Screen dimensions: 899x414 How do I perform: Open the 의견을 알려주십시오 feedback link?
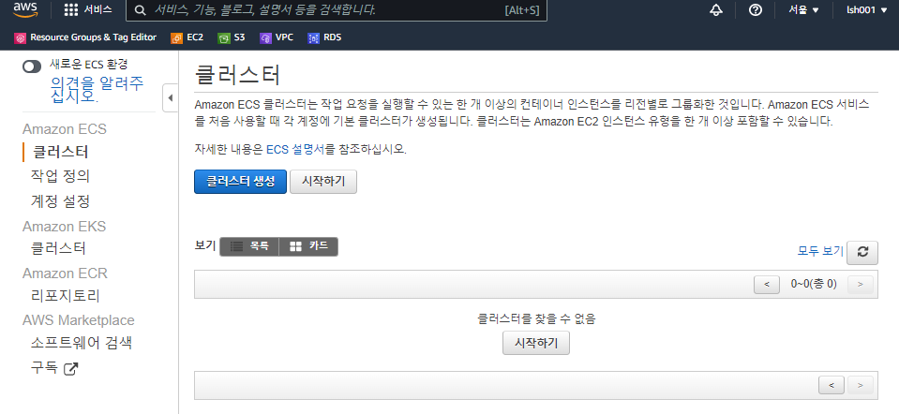point(97,89)
